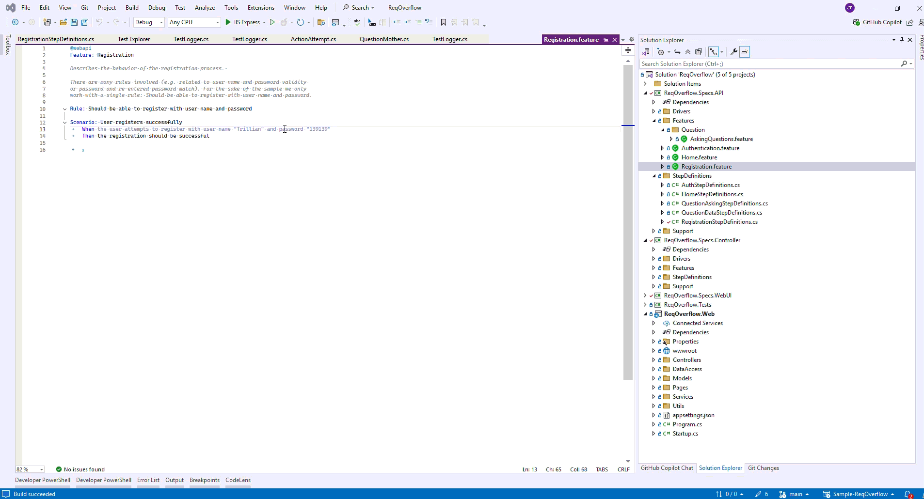Collapse the ReqOverflow.Specs.API project node
Image resolution: width=924 pixels, height=499 pixels.
pos(645,93)
